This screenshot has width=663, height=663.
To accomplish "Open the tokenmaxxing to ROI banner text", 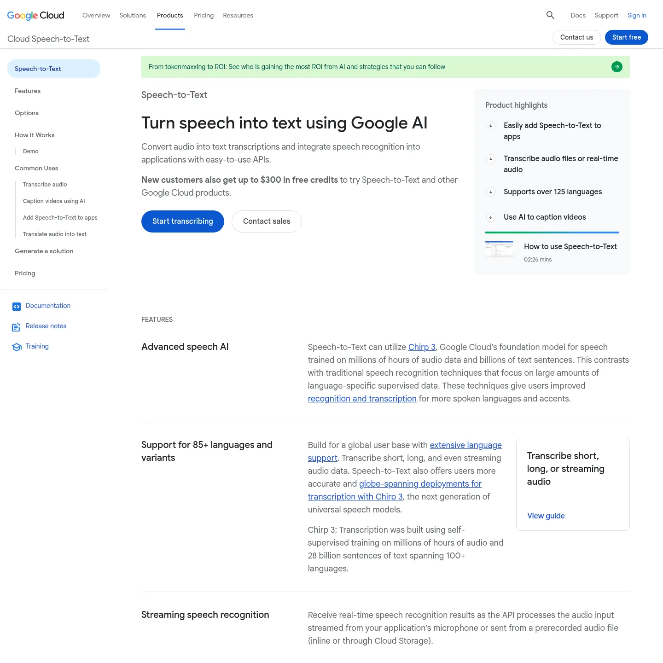I will click(x=297, y=67).
